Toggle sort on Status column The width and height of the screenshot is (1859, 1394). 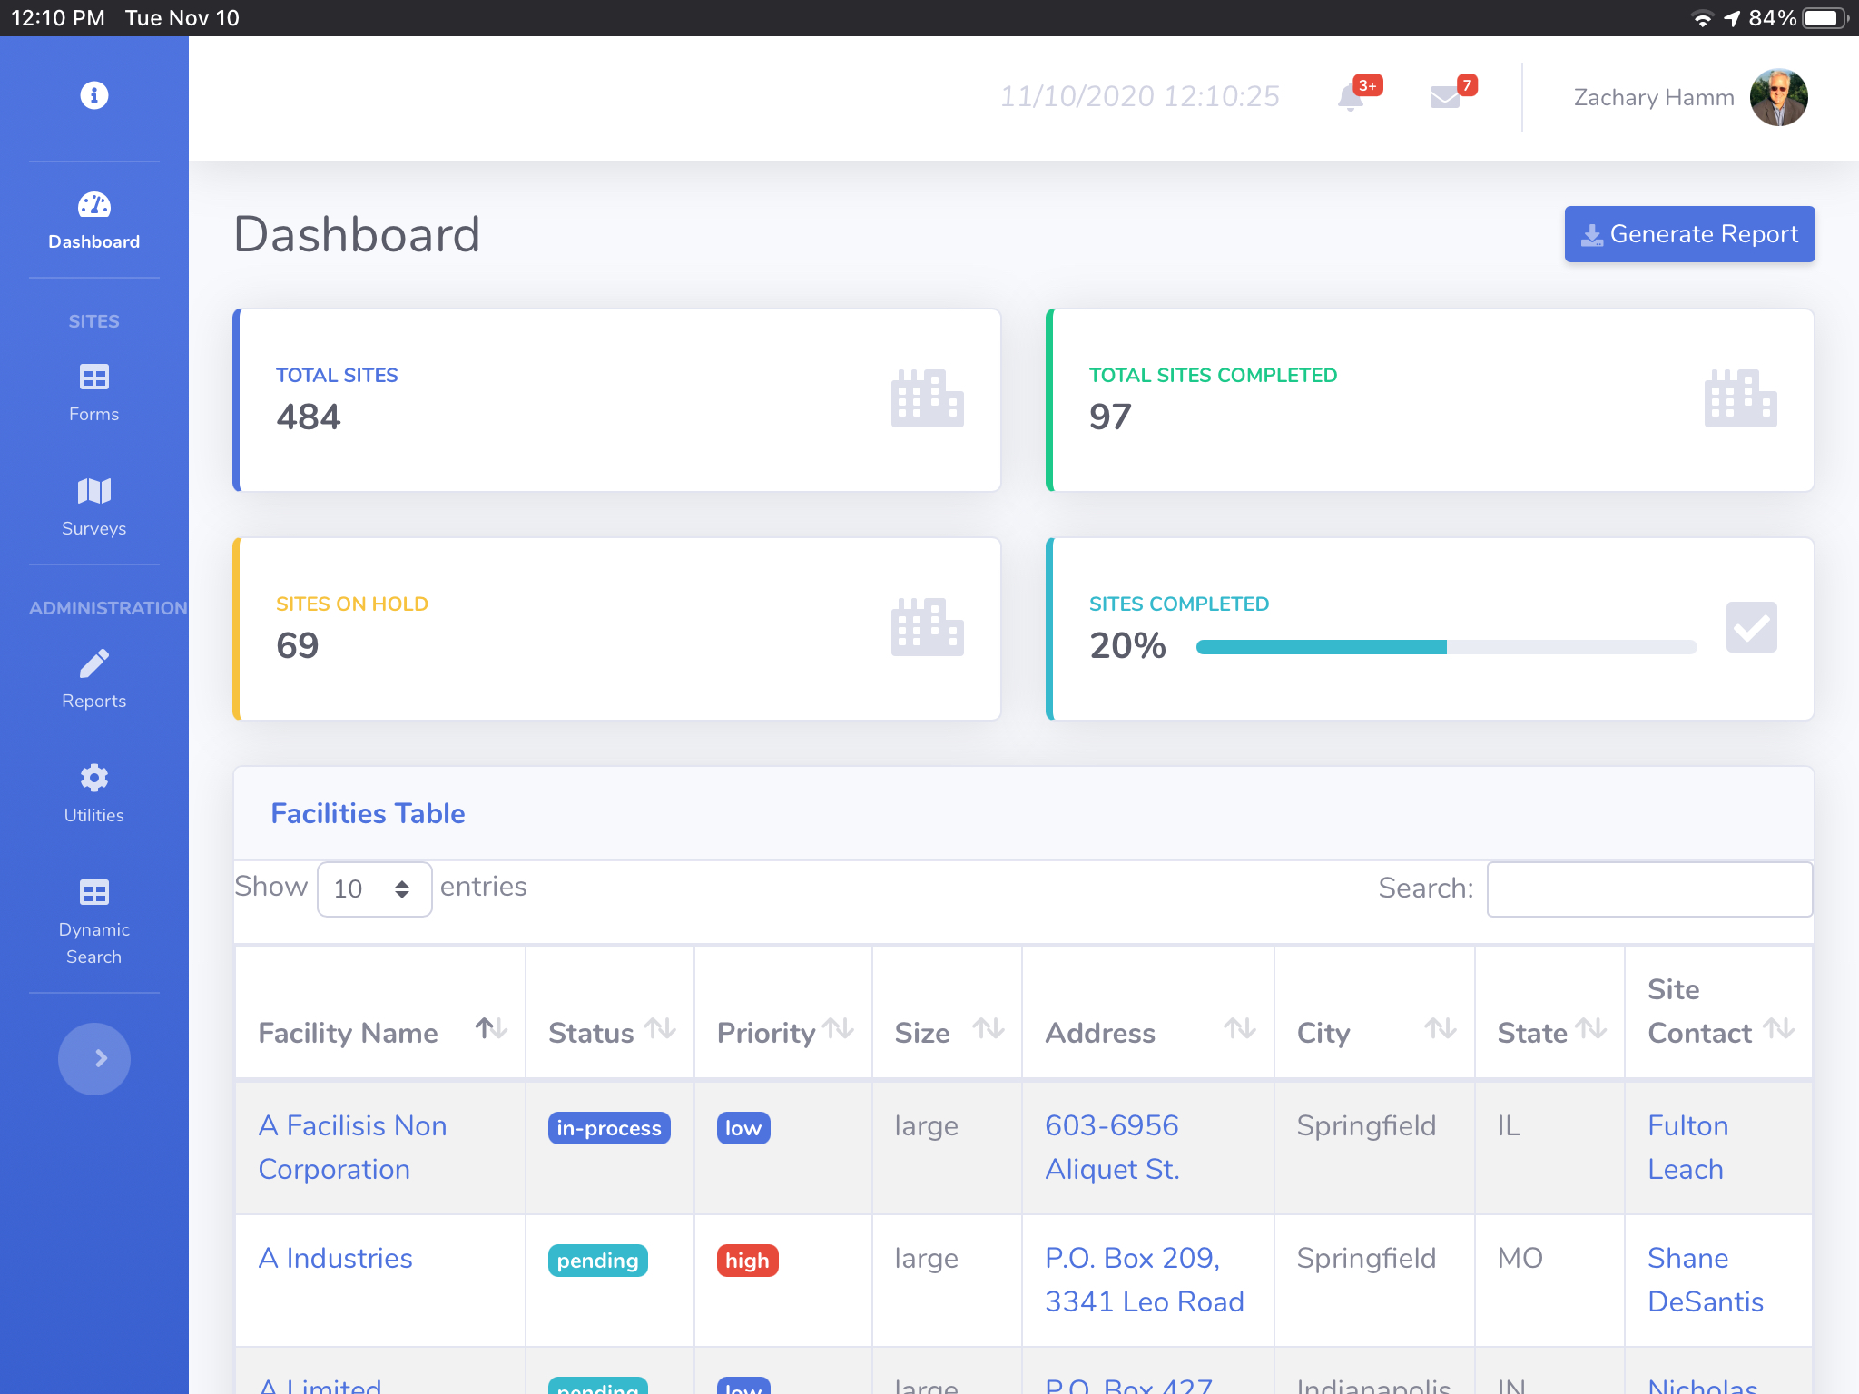point(660,1030)
